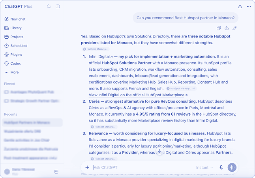Open the second pinned chat
Viewport: 255px width, 178px height.
click(x=32, y=101)
